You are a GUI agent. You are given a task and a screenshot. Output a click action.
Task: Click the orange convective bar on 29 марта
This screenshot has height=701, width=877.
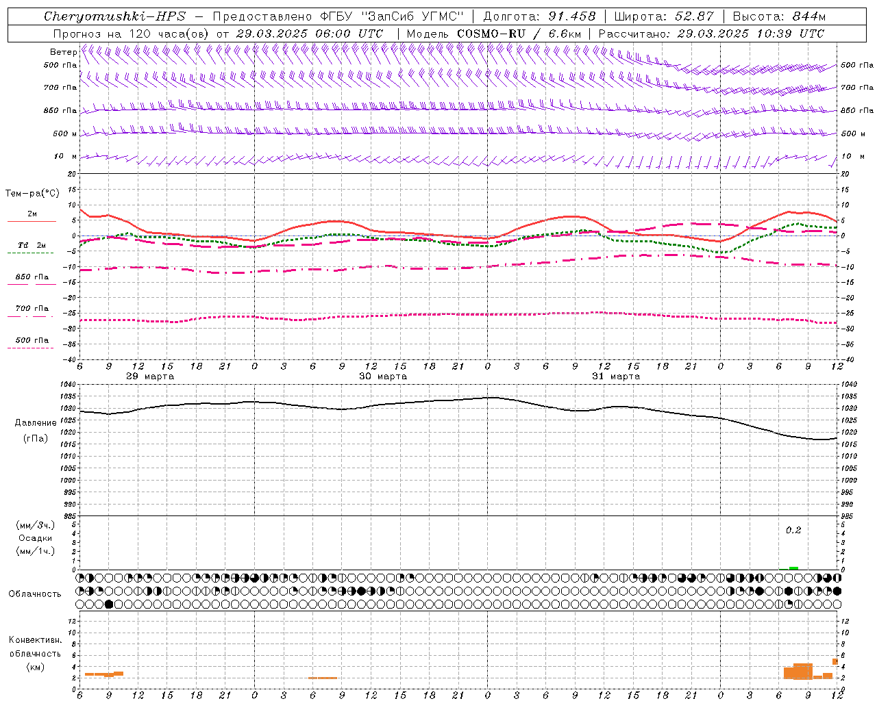click(x=103, y=674)
